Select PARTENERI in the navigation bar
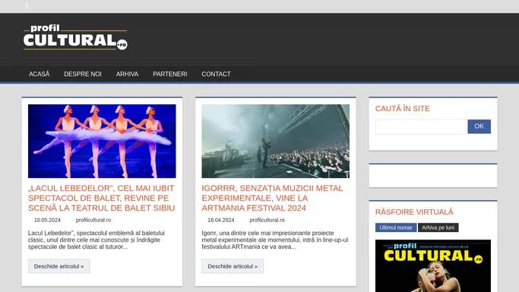 169,75
